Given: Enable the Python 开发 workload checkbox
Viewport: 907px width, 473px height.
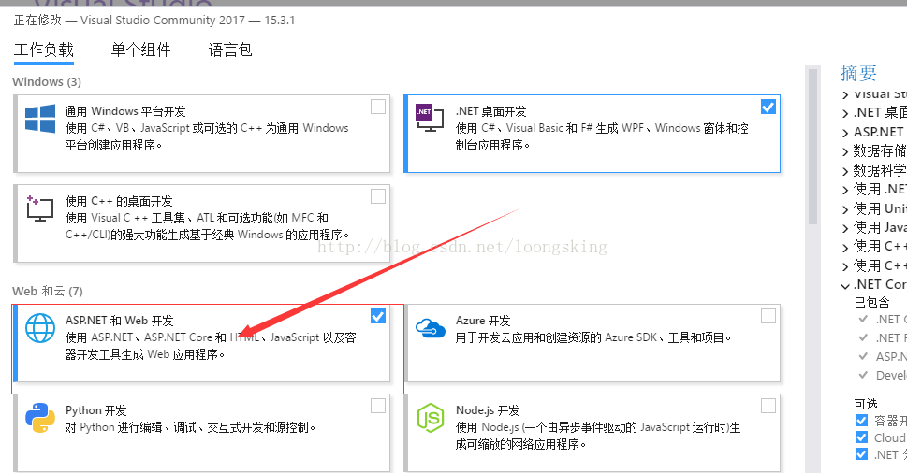Looking at the screenshot, I should tap(378, 406).
